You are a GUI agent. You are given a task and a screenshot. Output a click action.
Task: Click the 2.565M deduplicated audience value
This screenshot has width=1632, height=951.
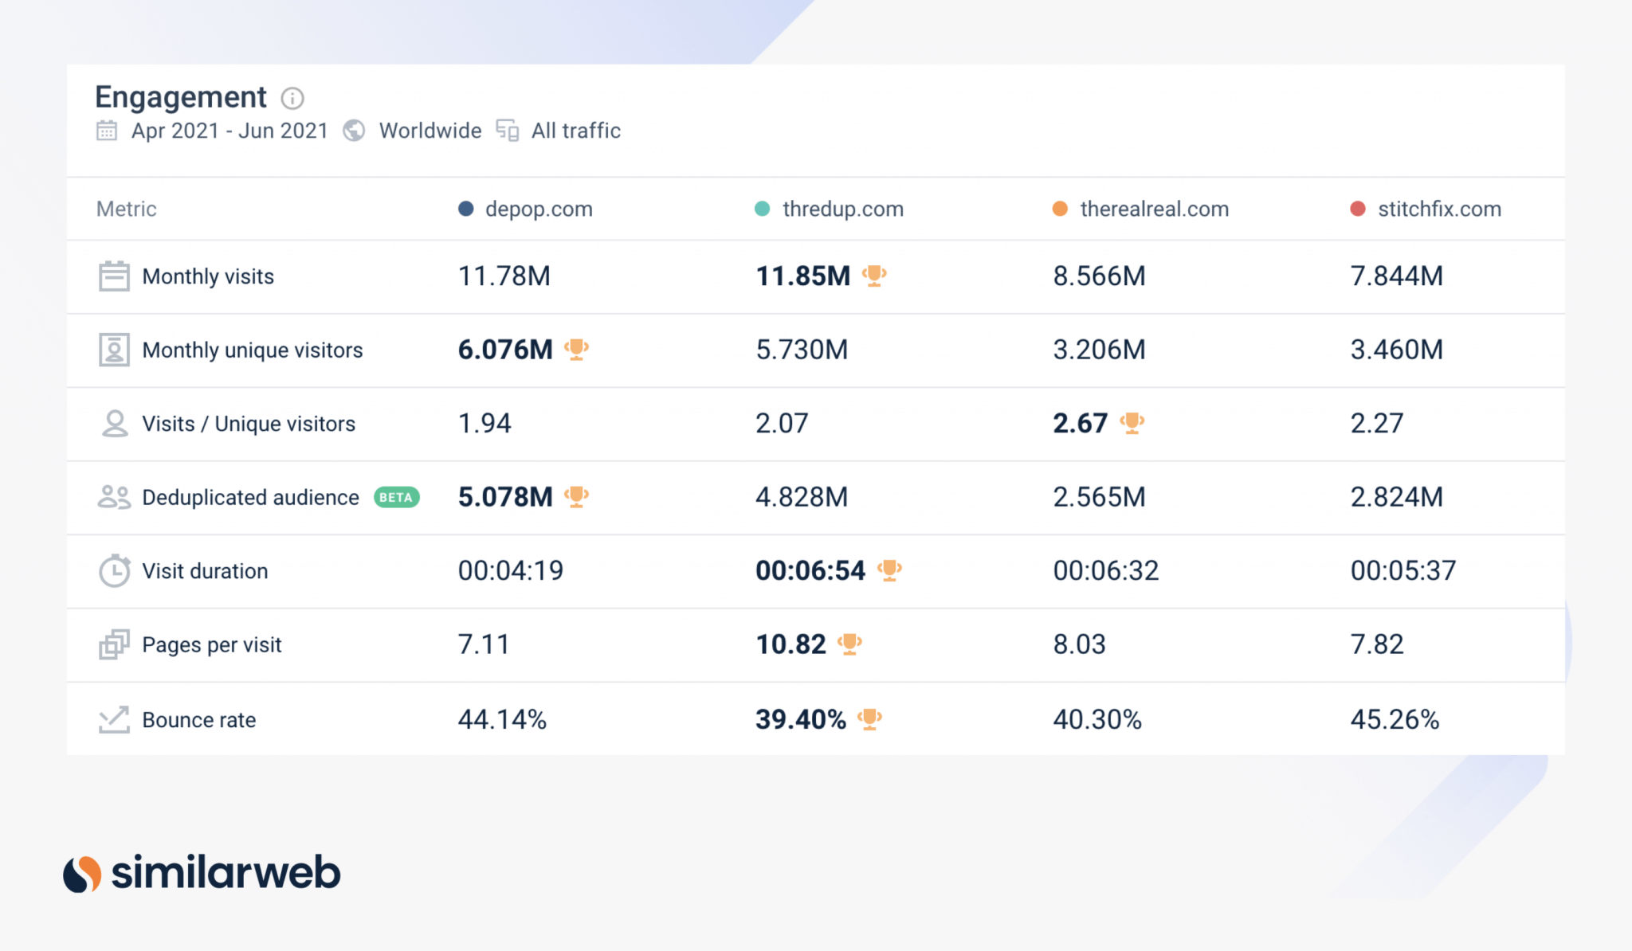(1100, 496)
